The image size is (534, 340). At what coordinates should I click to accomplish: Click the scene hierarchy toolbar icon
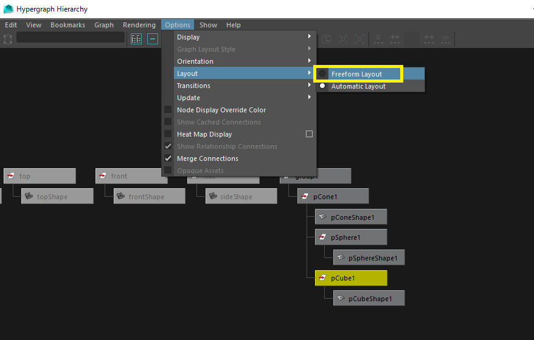[136, 39]
